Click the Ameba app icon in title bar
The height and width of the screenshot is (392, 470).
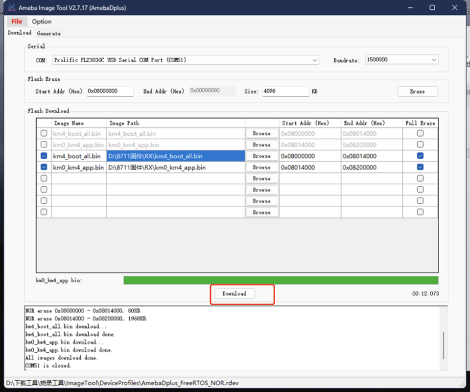[11, 7]
